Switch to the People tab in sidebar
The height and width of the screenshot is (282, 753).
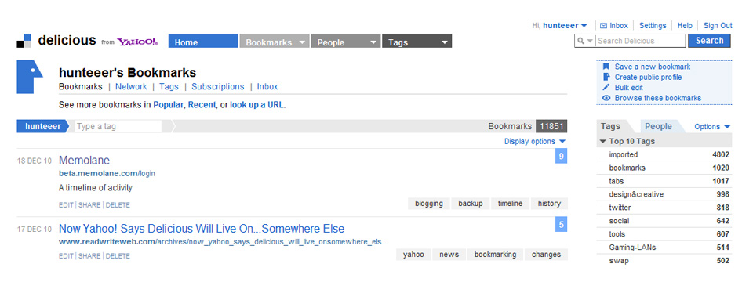658,126
